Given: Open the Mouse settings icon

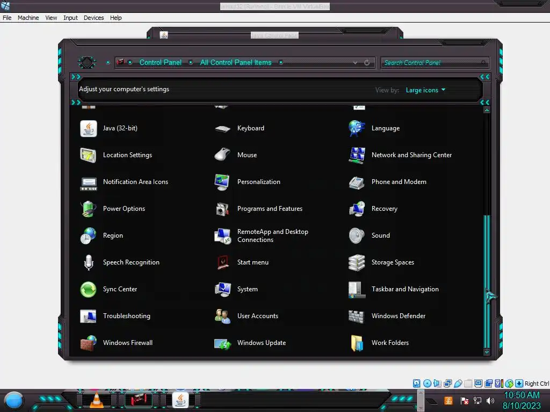Looking at the screenshot, I should pyautogui.click(x=222, y=155).
